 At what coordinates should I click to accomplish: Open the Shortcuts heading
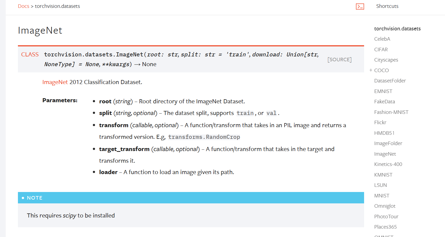pos(387,6)
